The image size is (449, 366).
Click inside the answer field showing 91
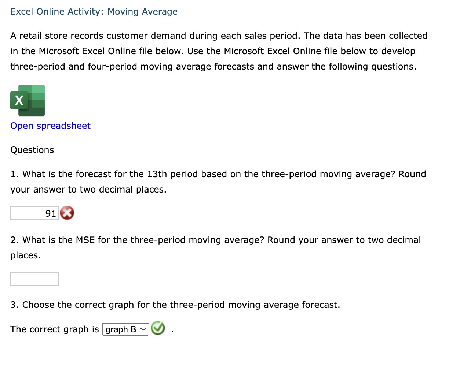click(34, 213)
